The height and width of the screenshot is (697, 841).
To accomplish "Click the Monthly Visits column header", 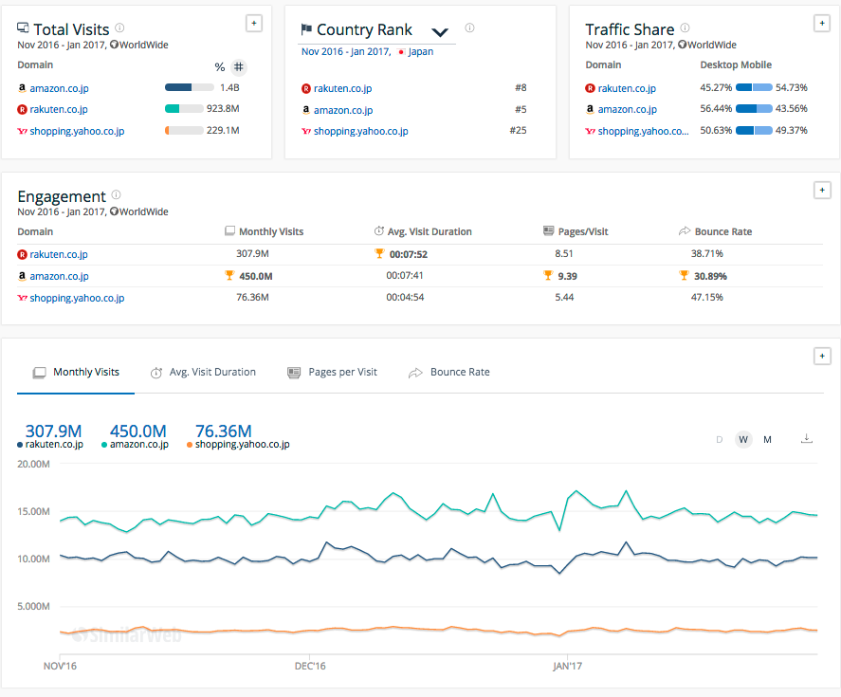I will 265,231.
